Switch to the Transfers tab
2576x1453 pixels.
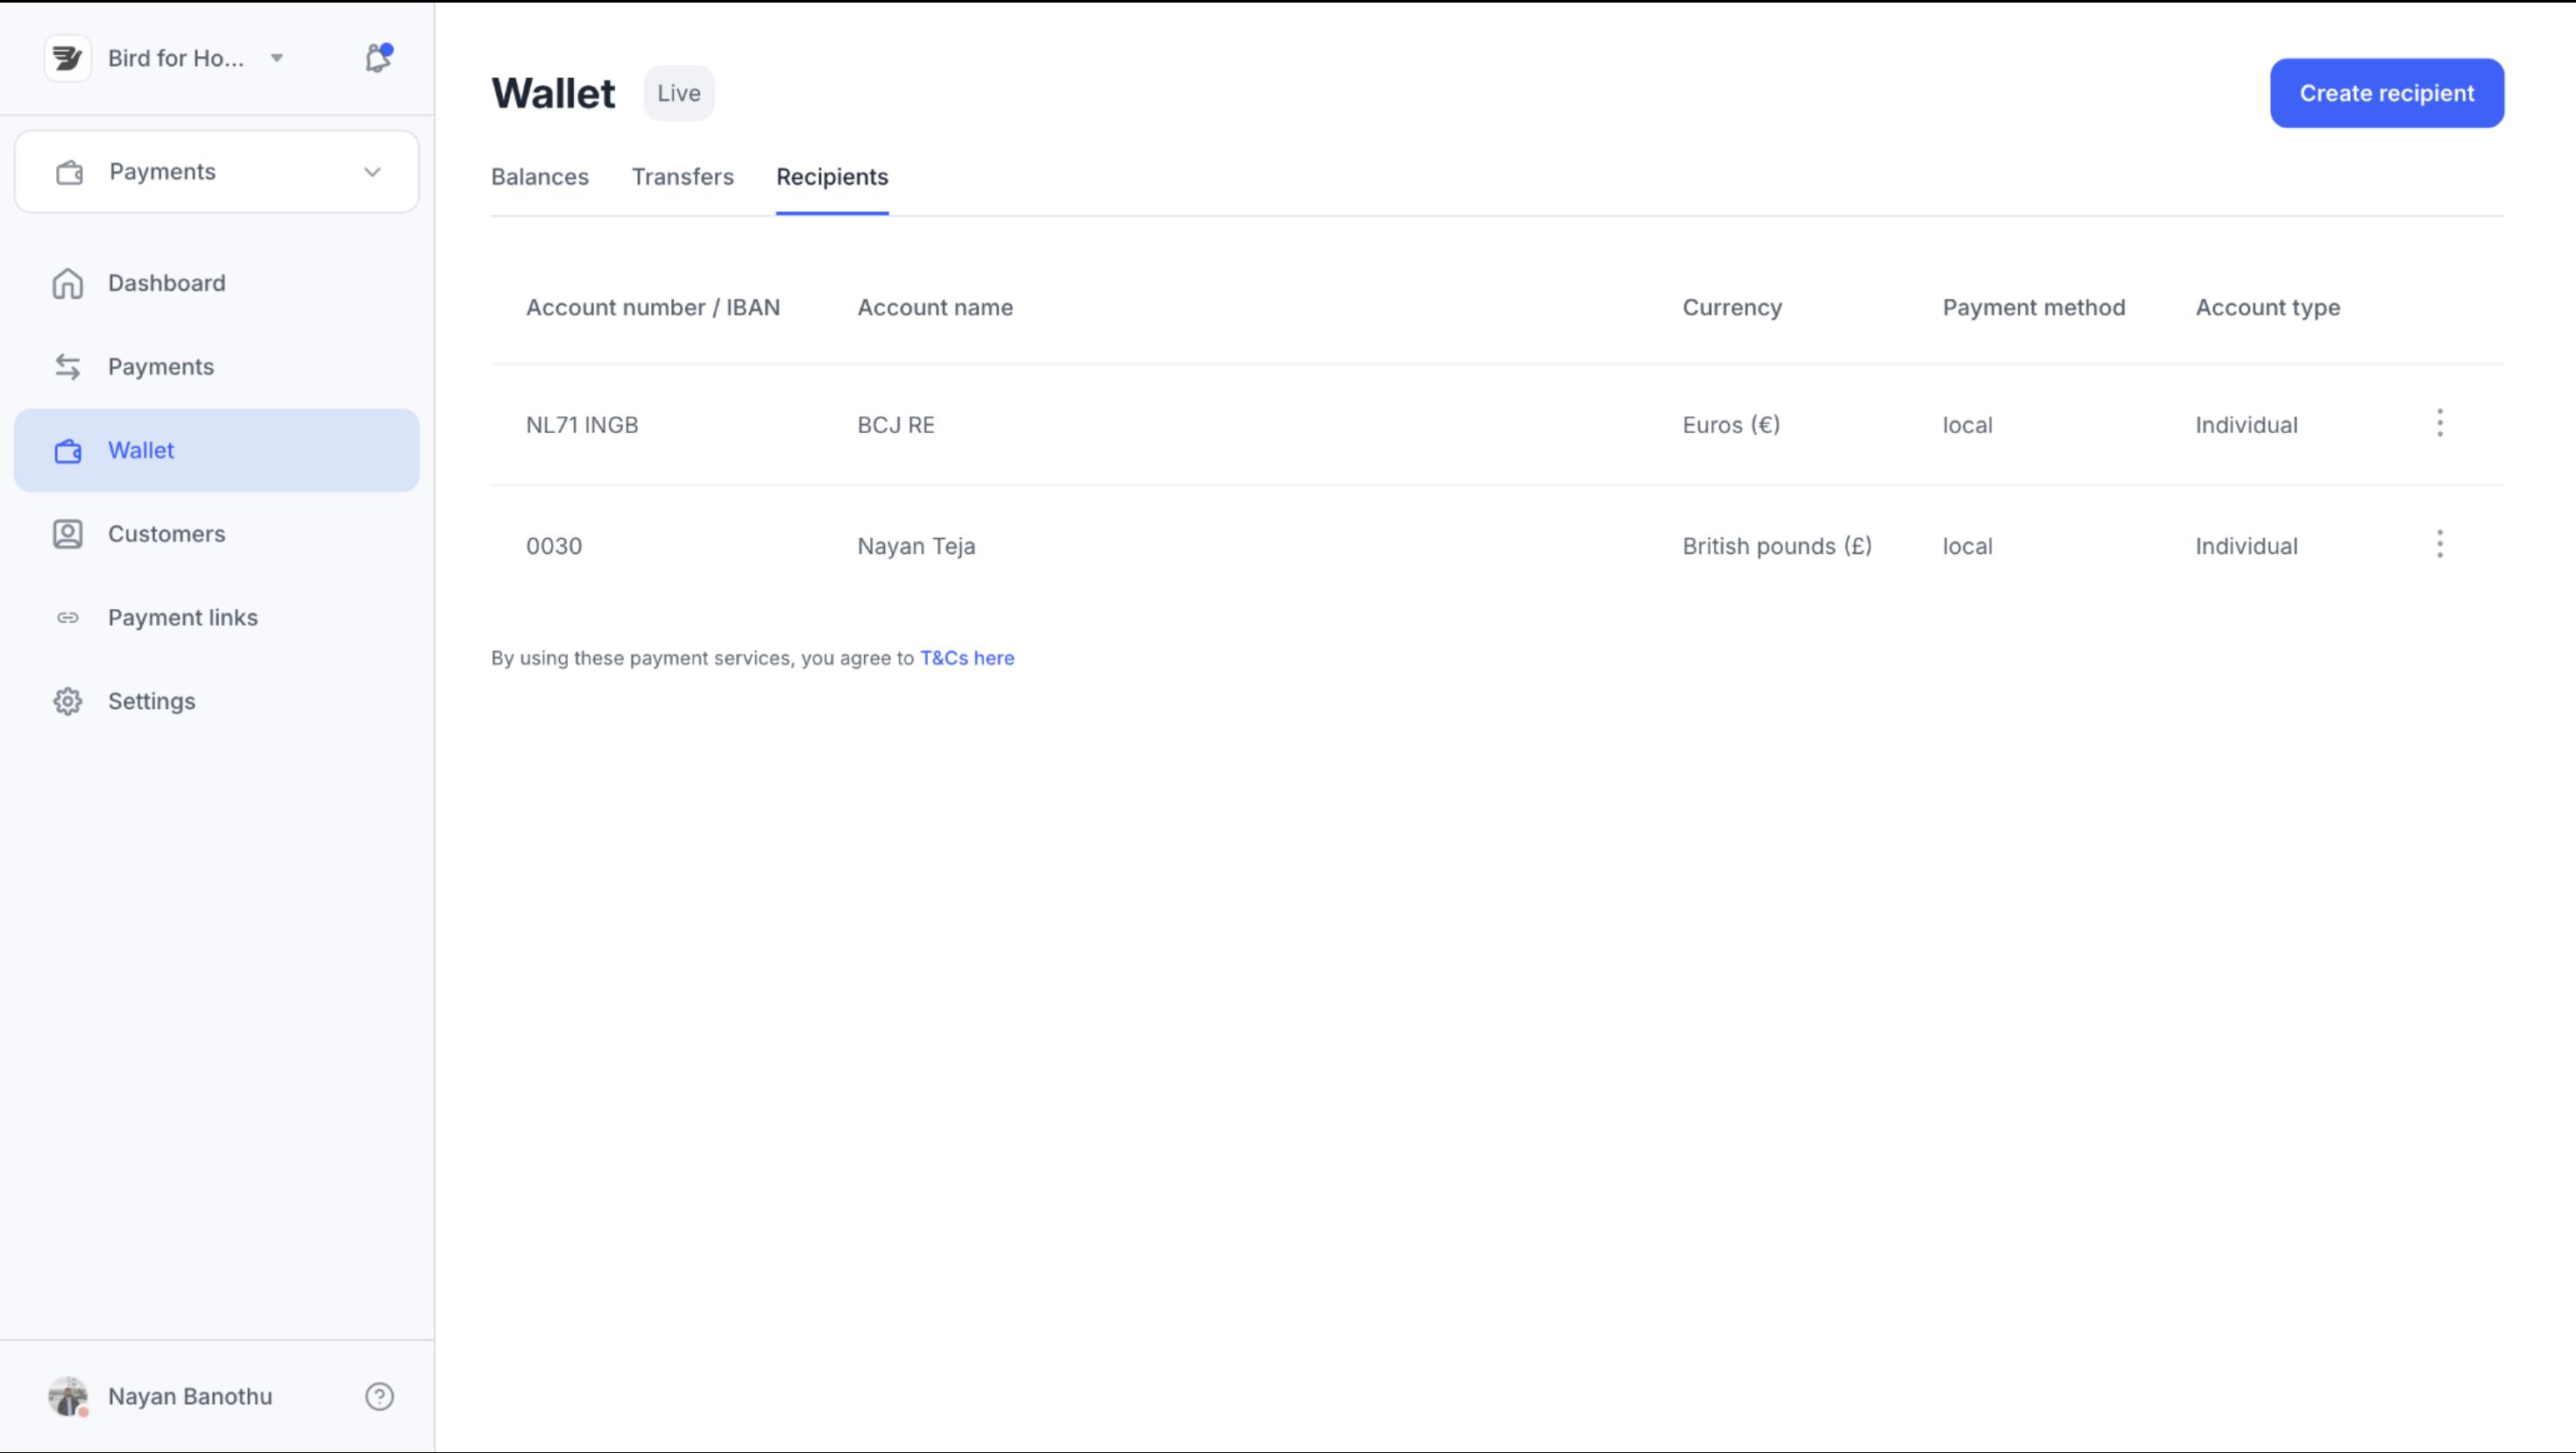(682, 177)
